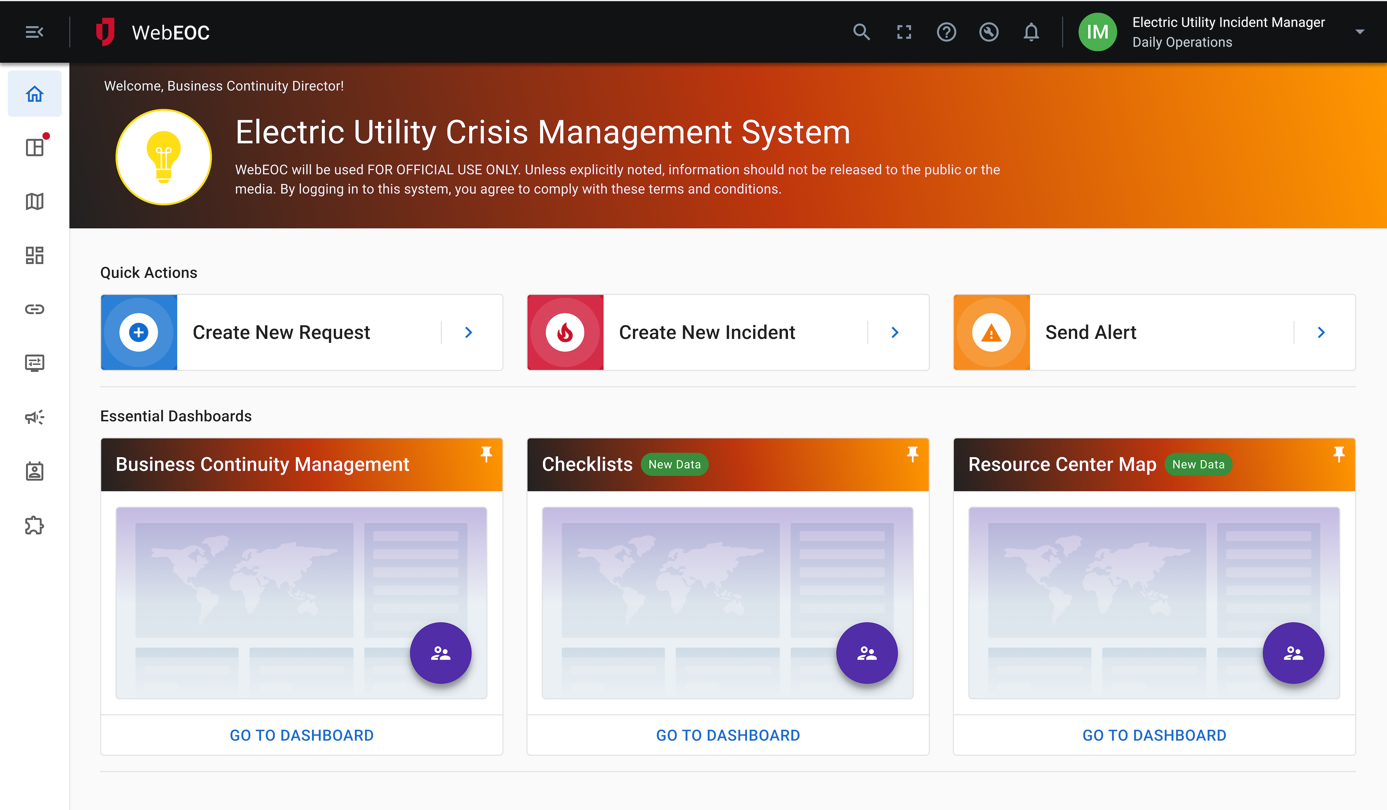Expand Create New Request chevron
Screen dimensions: 1387x810
468,332
